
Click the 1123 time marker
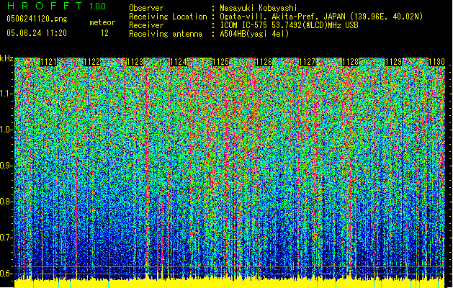coord(135,63)
